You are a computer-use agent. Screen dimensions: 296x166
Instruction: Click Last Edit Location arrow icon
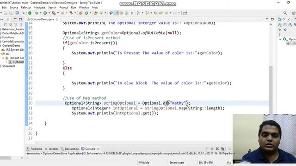click(x=155, y=13)
